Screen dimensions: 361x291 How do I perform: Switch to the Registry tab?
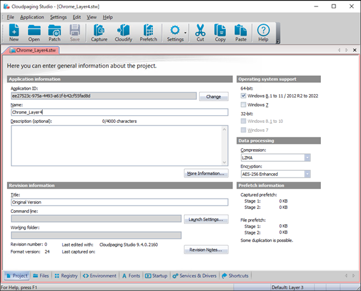point(66,276)
